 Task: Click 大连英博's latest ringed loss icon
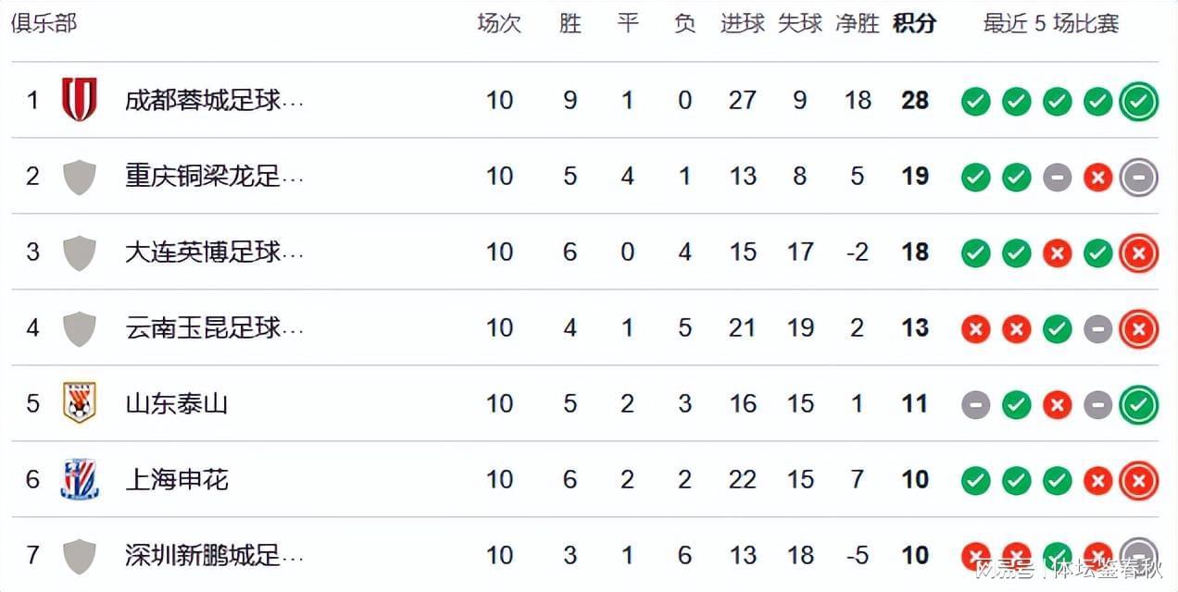[1139, 253]
